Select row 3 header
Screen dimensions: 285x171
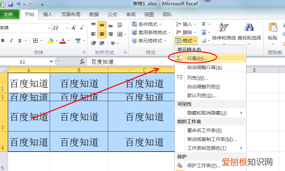coord(4,116)
